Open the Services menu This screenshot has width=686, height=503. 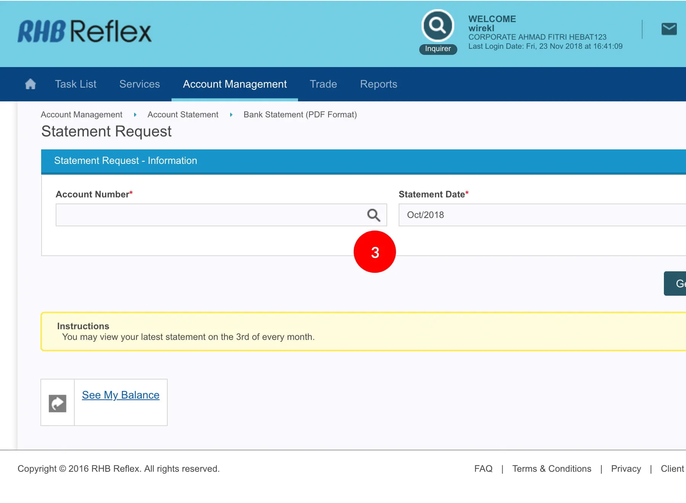(139, 84)
